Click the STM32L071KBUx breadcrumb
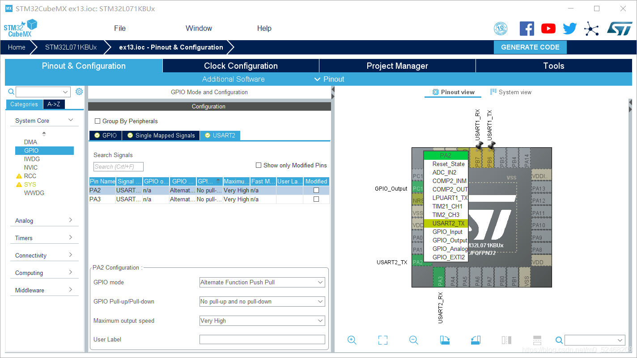This screenshot has width=637, height=358. click(71, 47)
